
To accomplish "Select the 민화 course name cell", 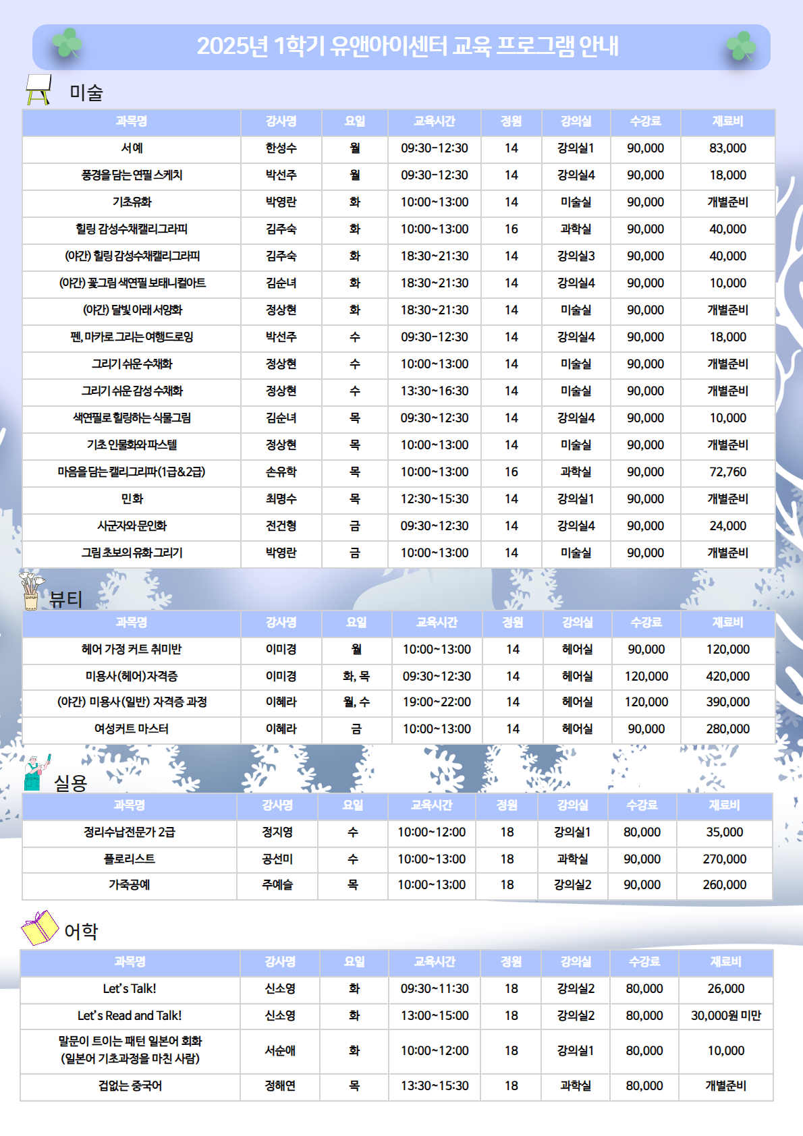I will pyautogui.click(x=132, y=499).
